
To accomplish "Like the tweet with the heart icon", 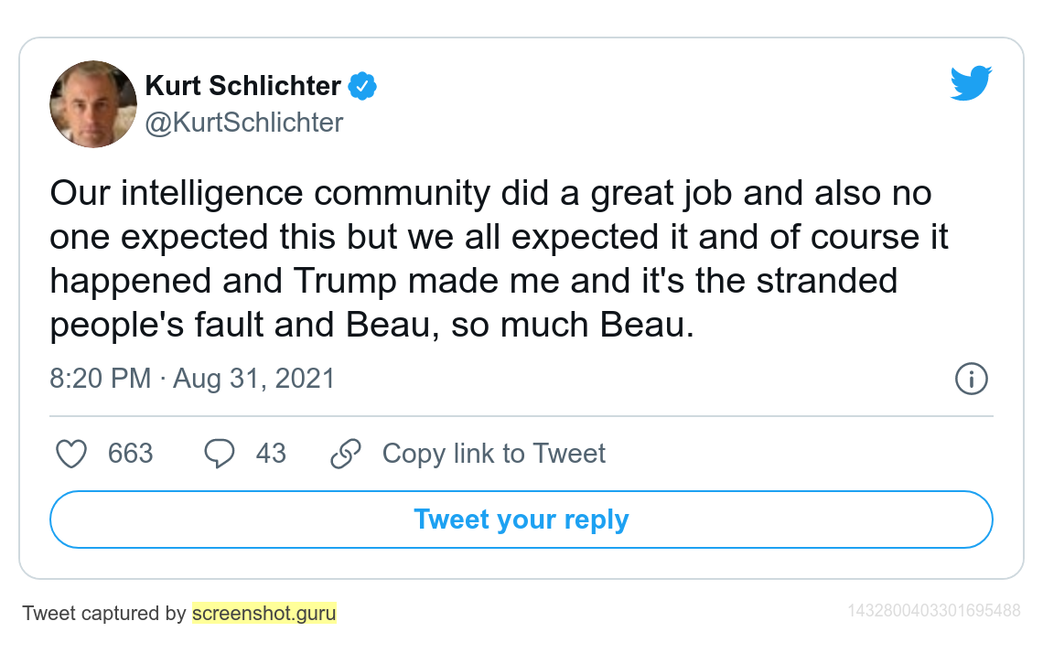I will [x=71, y=454].
